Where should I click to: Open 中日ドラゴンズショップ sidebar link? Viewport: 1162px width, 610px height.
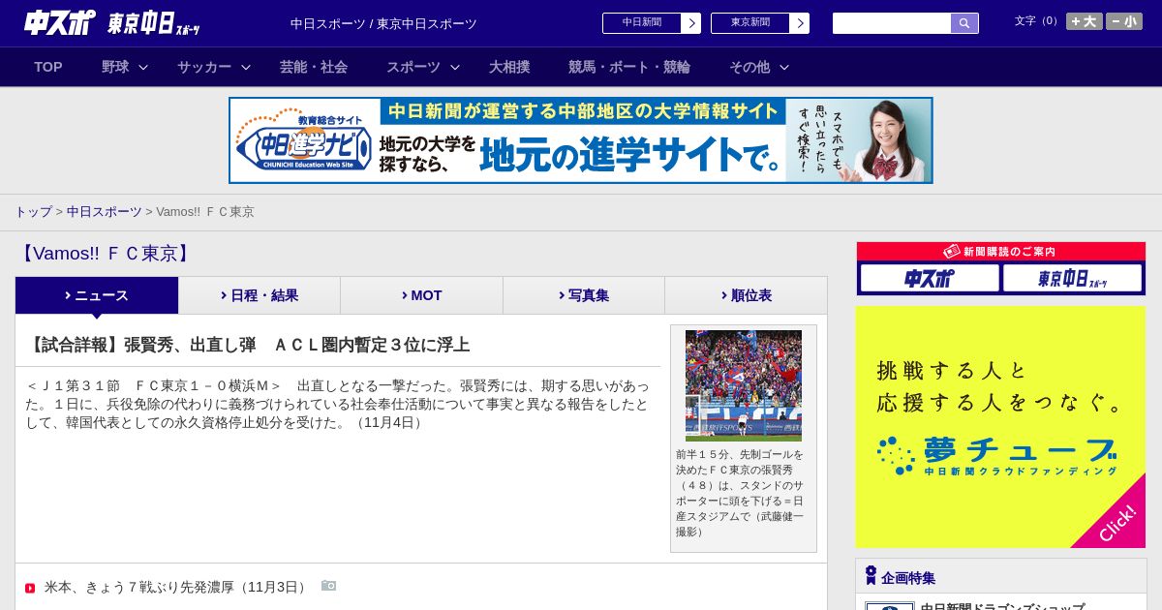click(1002, 606)
